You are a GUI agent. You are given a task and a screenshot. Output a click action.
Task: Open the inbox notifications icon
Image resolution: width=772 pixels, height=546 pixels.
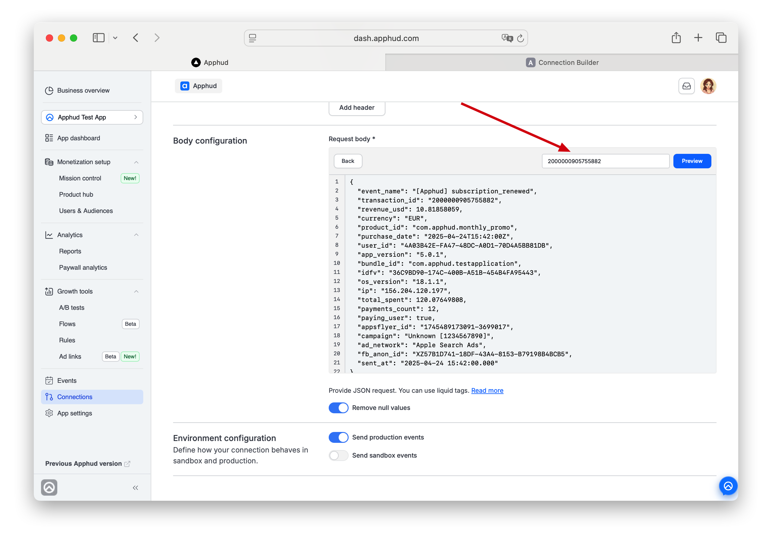(686, 86)
